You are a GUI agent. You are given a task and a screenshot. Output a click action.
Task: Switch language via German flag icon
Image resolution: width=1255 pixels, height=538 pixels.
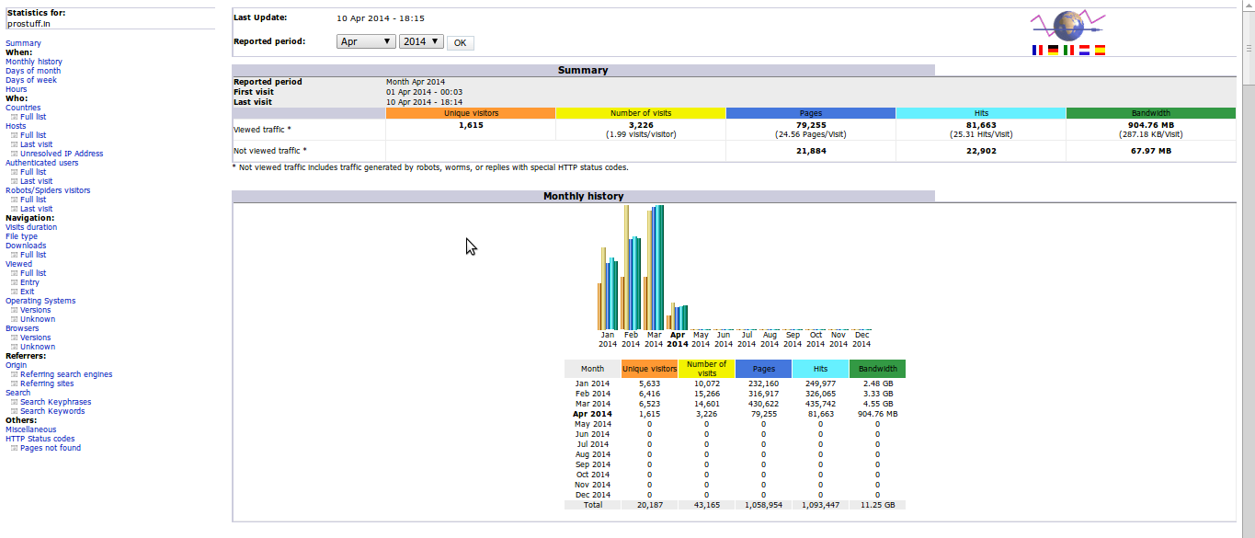(1053, 51)
